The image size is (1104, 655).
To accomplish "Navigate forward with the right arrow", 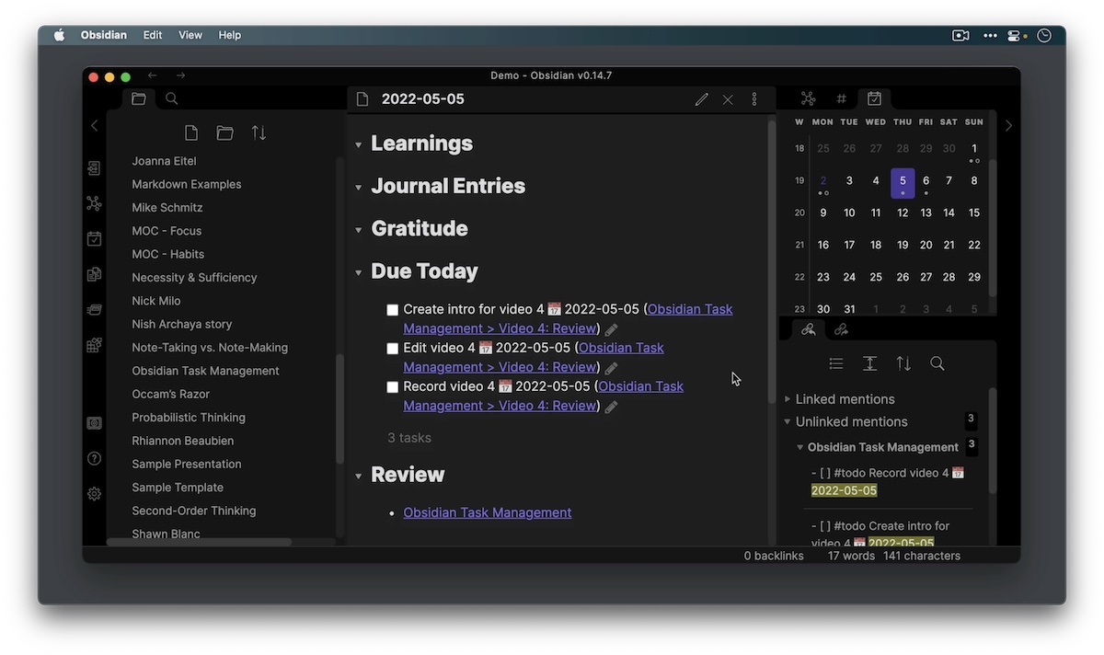I will [x=180, y=75].
